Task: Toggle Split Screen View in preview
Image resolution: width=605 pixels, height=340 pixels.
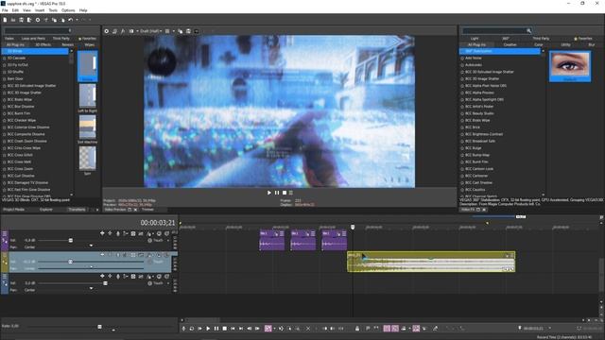Action: coord(131,31)
